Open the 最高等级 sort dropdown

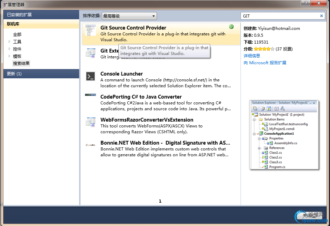[x=129, y=16]
